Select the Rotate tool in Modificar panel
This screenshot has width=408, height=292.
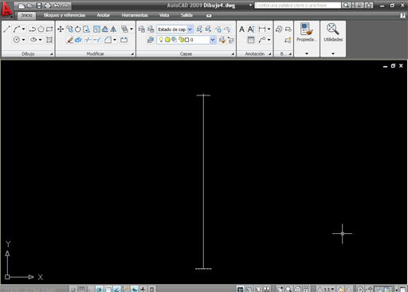[x=78, y=29]
